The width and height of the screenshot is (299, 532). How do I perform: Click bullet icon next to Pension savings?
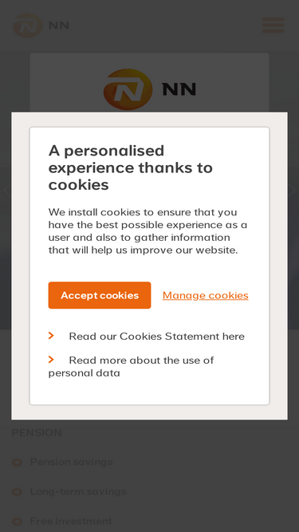[x=17, y=462]
